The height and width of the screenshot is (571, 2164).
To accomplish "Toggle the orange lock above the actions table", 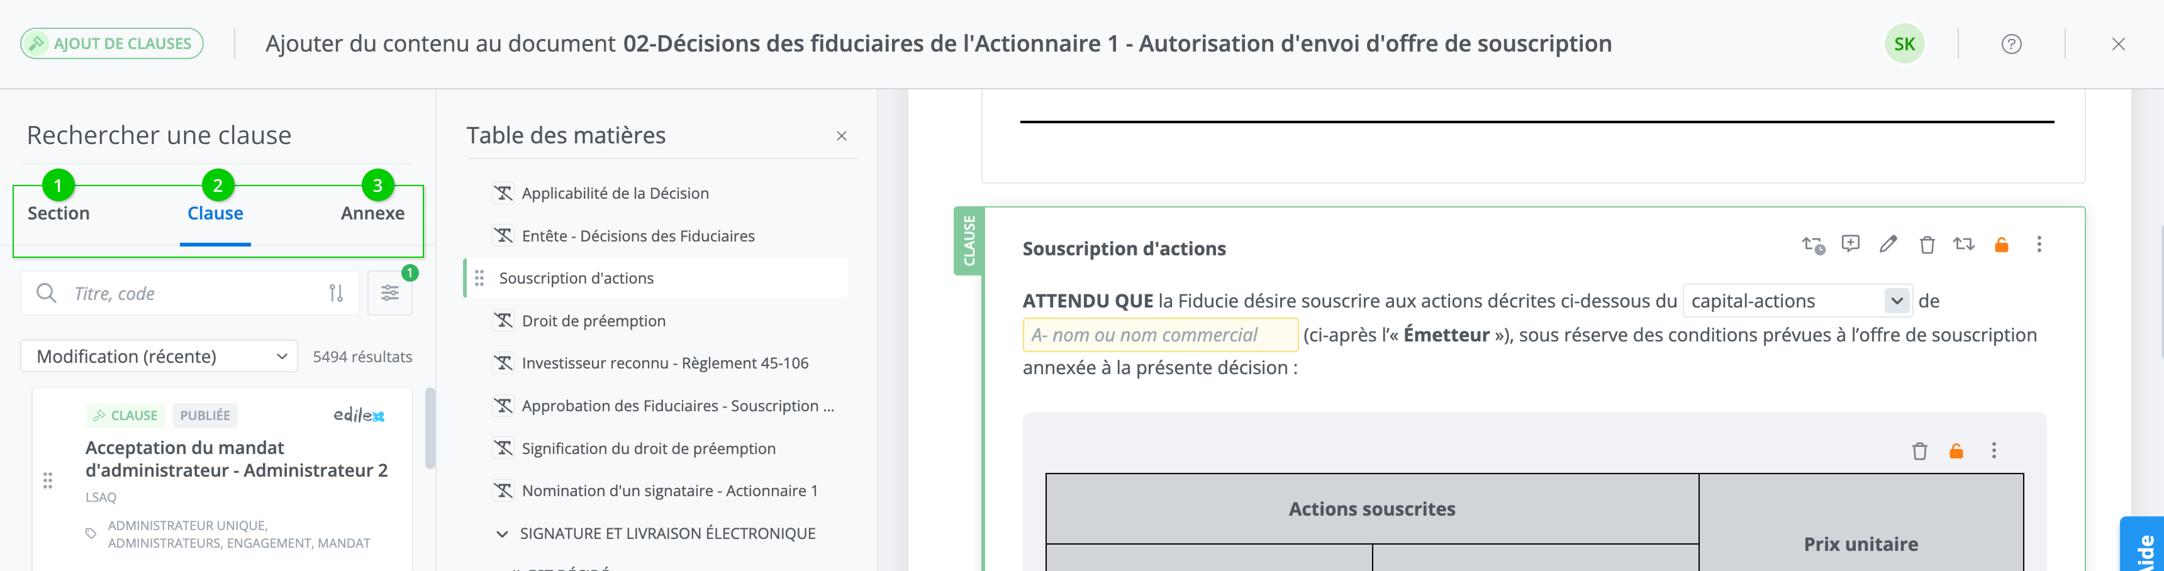I will (x=1956, y=451).
